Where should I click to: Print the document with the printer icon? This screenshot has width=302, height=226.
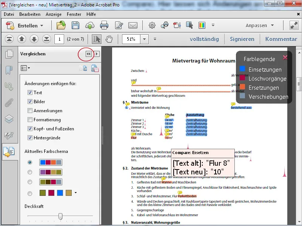104,25
